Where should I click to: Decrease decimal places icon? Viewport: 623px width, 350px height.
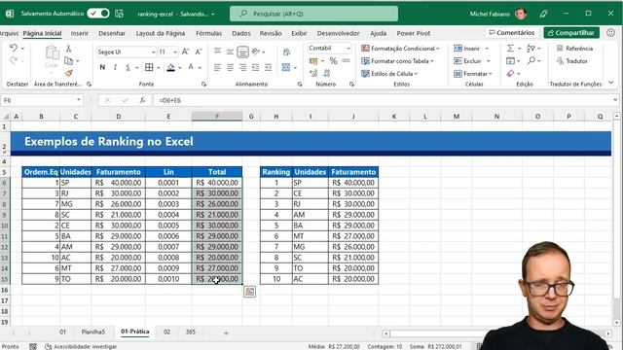327,74
